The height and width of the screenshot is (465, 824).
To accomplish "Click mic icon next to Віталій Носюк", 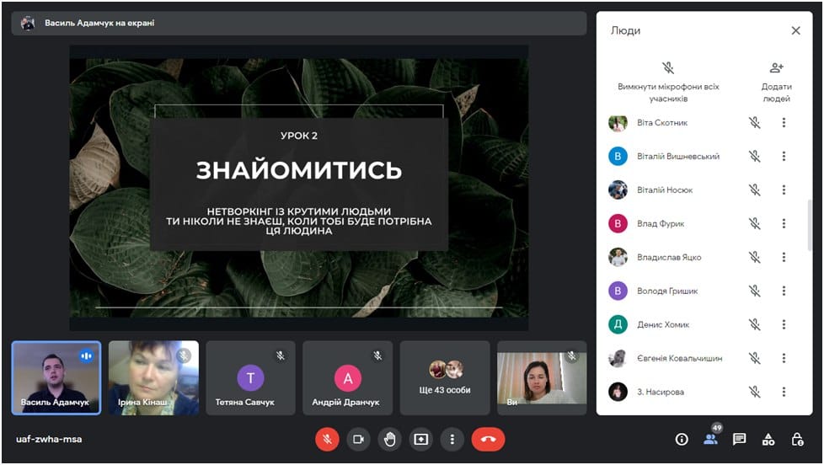I will point(754,190).
